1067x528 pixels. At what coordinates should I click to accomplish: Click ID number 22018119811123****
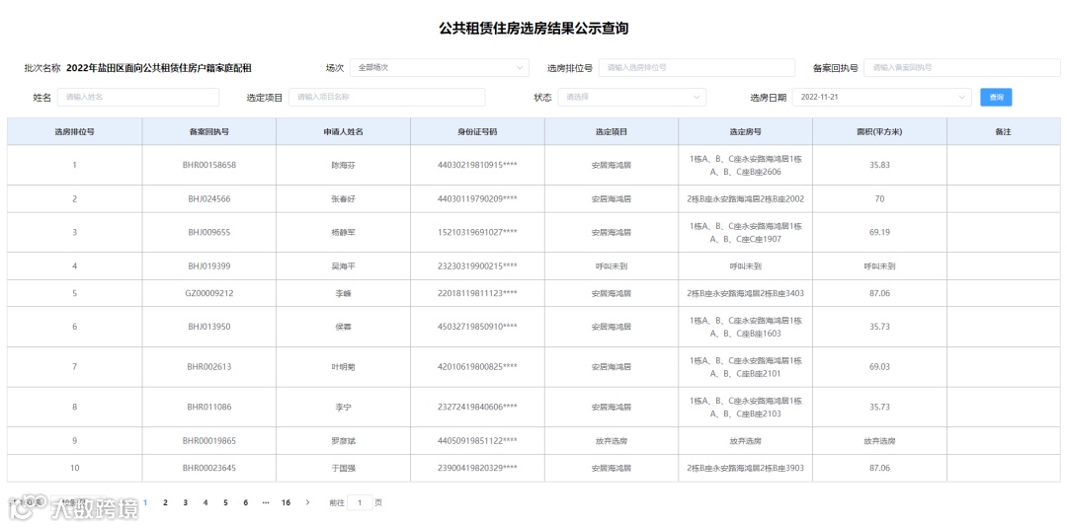477,293
